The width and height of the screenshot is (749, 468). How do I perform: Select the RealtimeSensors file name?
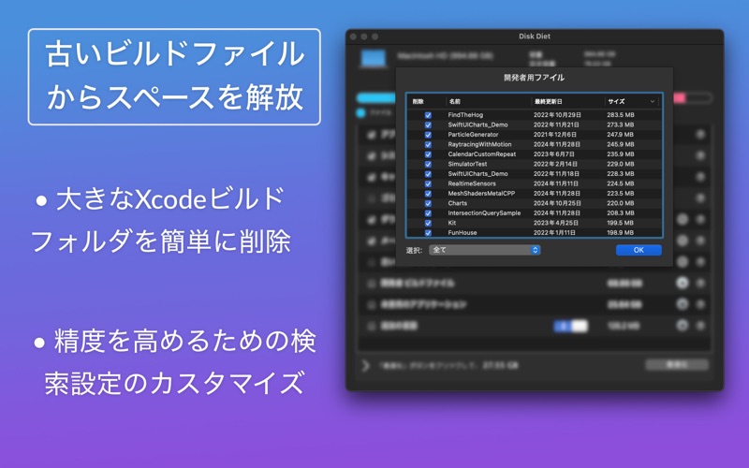tap(472, 183)
